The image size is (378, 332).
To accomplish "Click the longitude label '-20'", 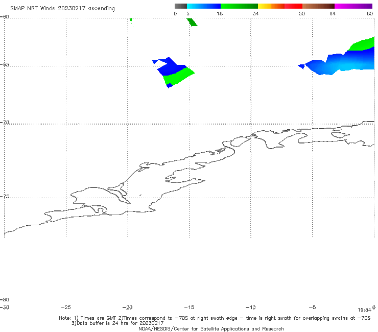I will click(x=127, y=307).
